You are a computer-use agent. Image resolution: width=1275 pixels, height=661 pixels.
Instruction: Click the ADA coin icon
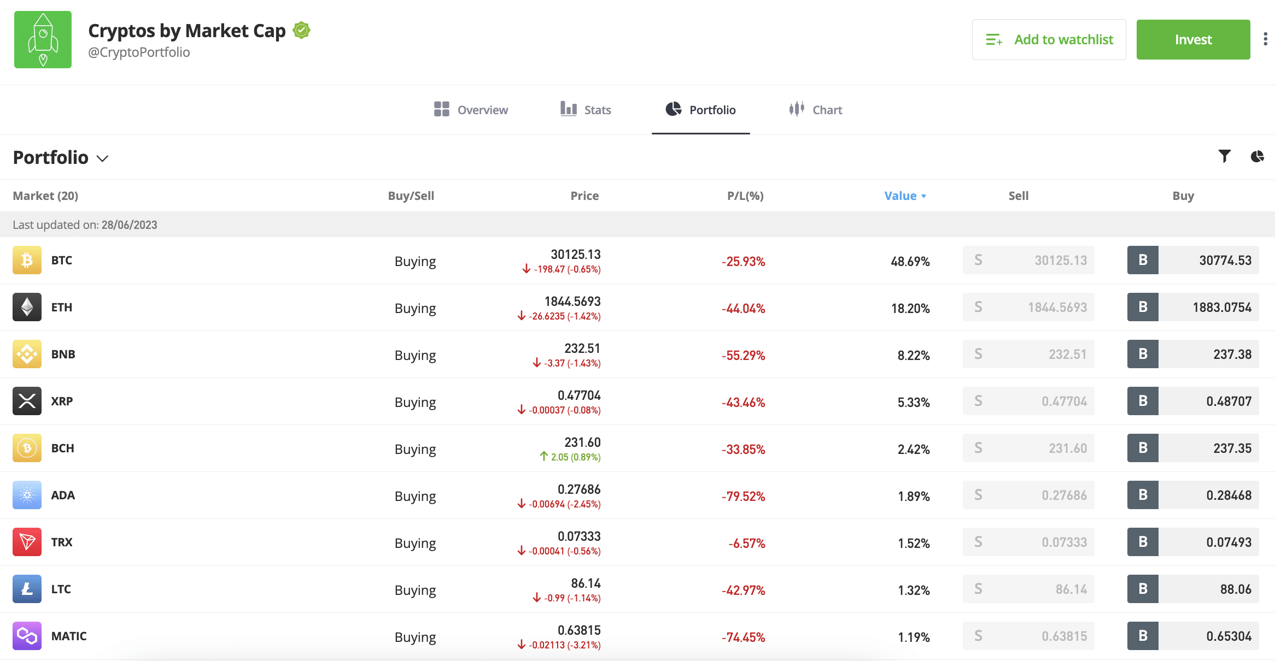[27, 495]
